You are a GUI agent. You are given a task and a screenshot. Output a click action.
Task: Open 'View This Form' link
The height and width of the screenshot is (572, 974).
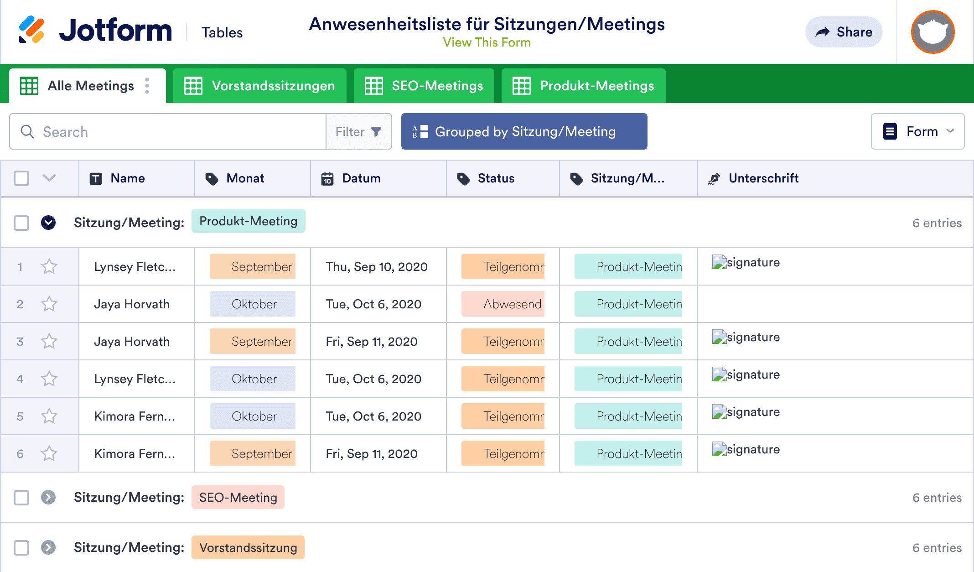tap(486, 42)
